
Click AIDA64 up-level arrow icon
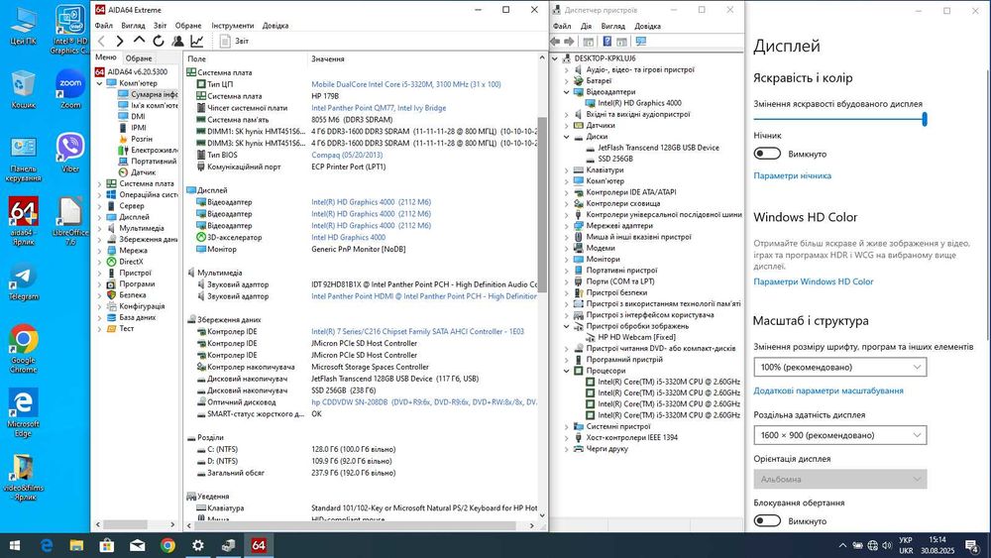point(139,41)
